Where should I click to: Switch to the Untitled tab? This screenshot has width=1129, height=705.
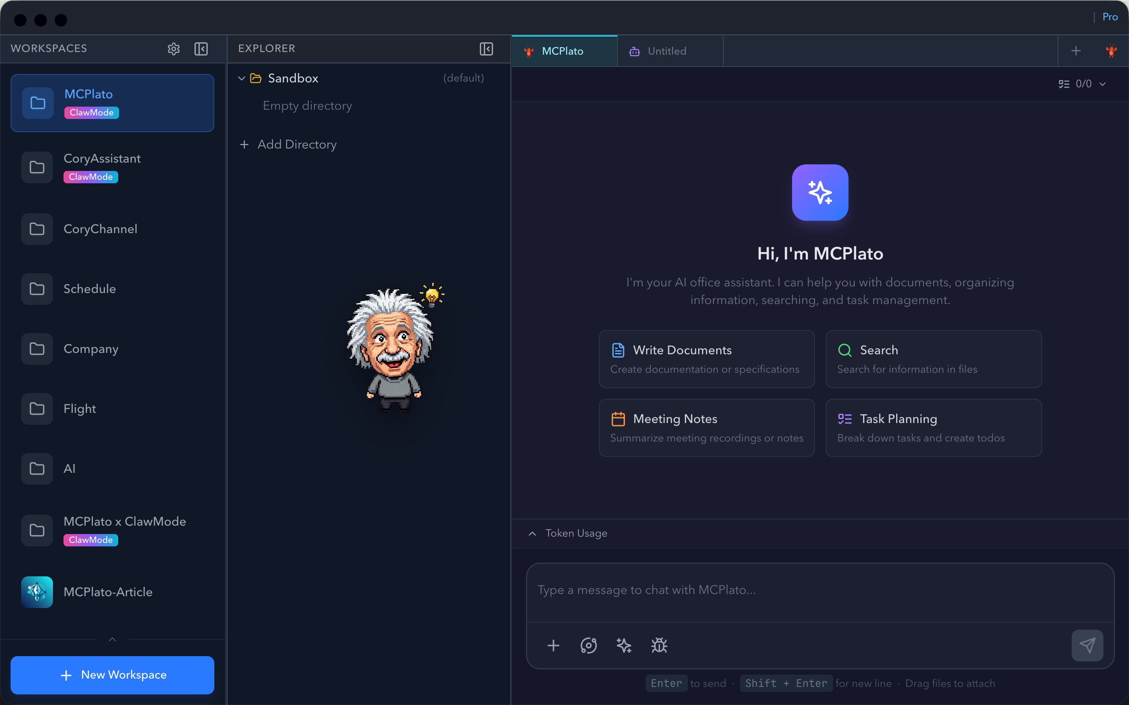[666, 51]
